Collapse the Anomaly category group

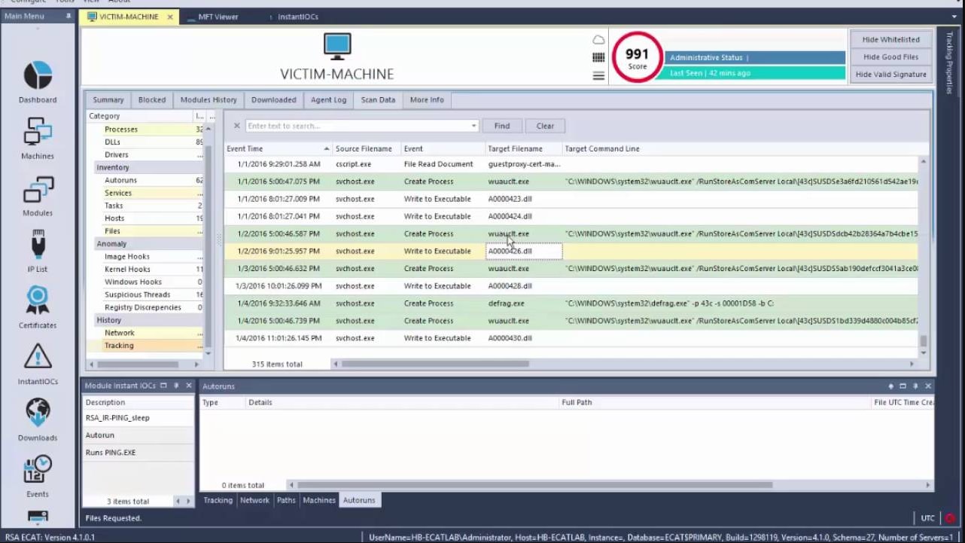pyautogui.click(x=111, y=243)
